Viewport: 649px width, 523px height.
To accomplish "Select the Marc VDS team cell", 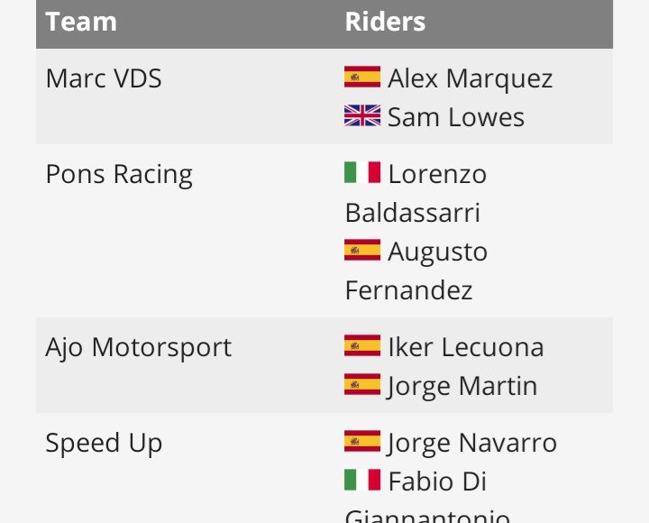I will tap(104, 78).
